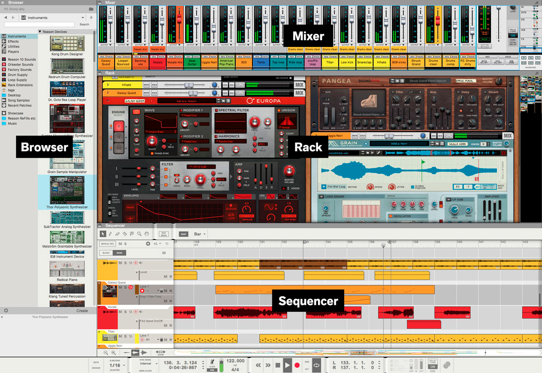Click the EDIT MODE button
The image size is (542, 373).
coord(164,234)
